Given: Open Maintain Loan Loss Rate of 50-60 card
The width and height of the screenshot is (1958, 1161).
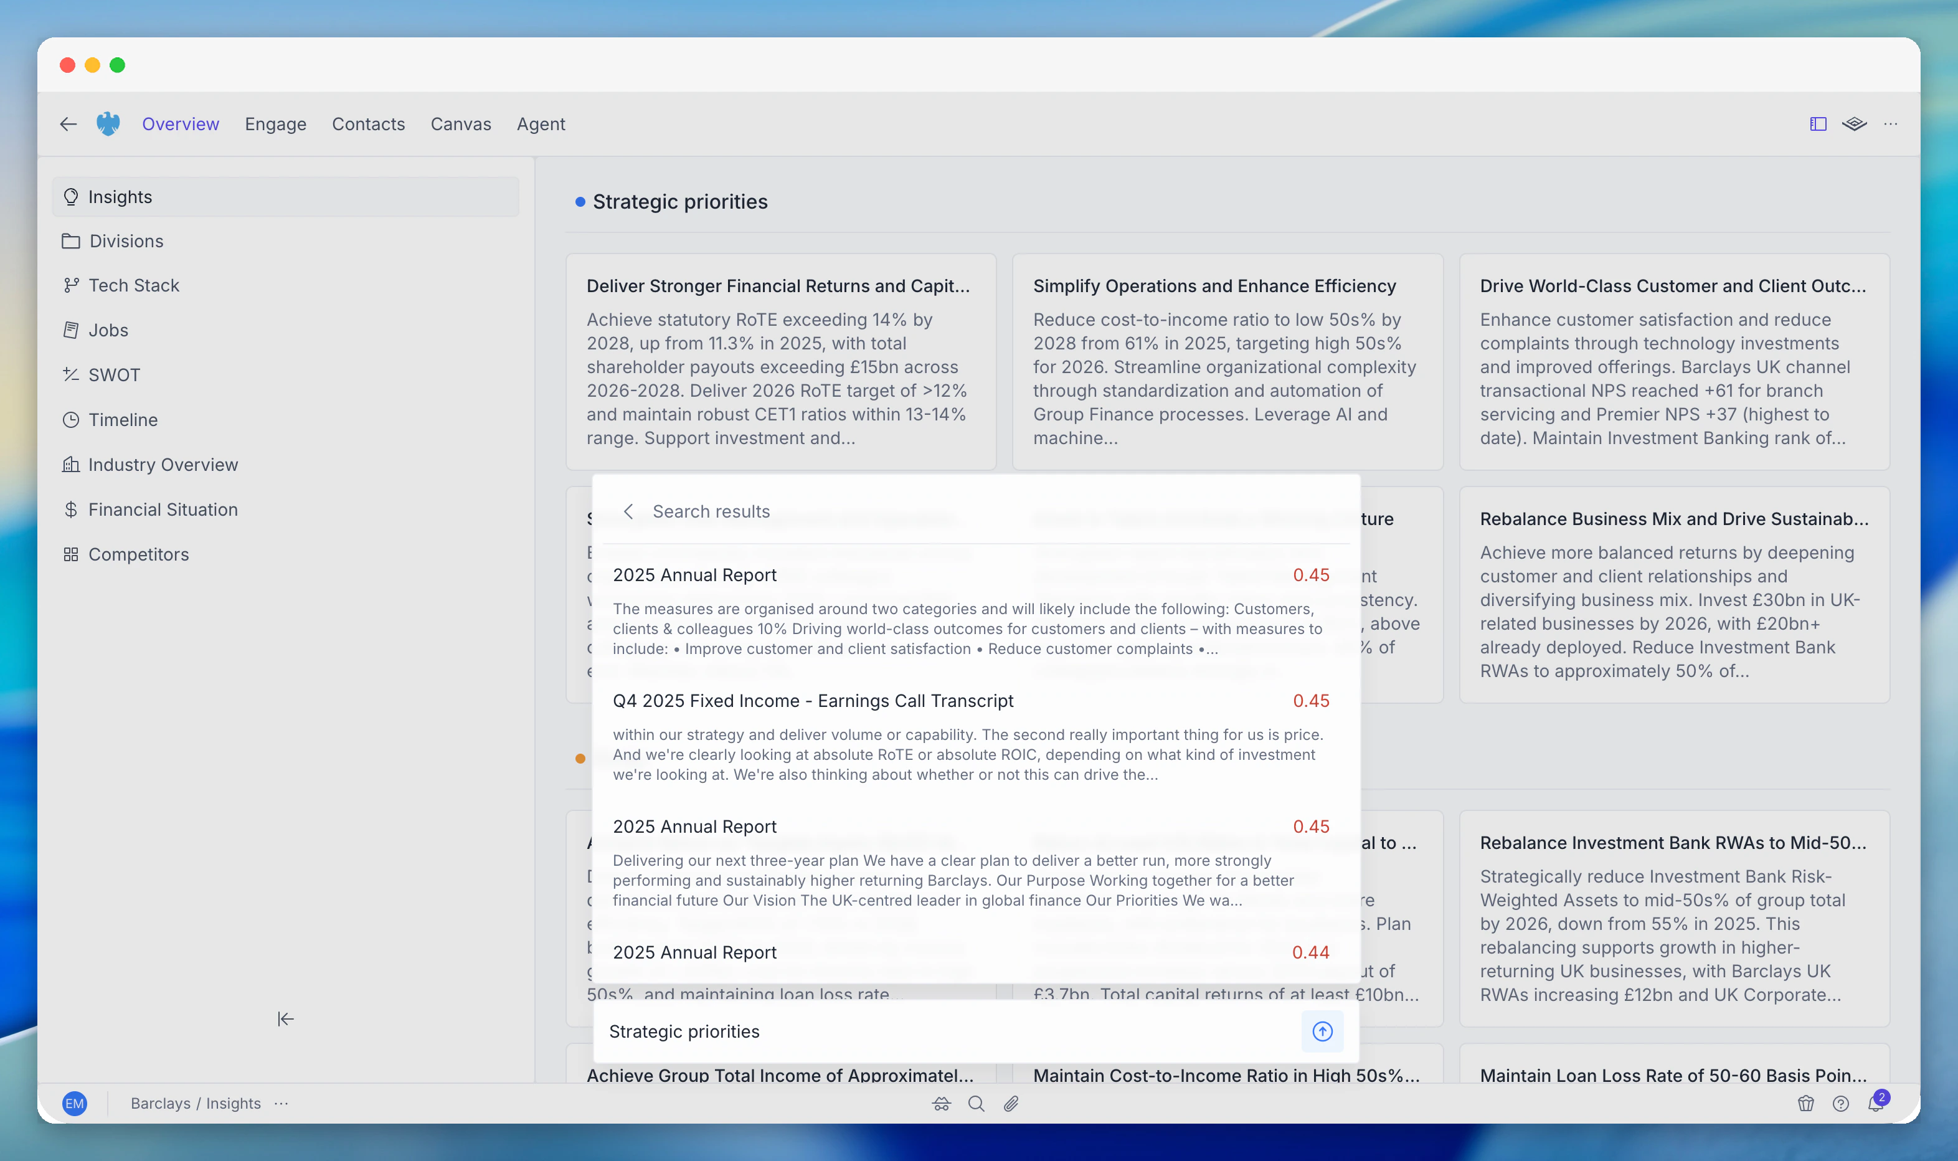Looking at the screenshot, I should pos(1674,1064).
